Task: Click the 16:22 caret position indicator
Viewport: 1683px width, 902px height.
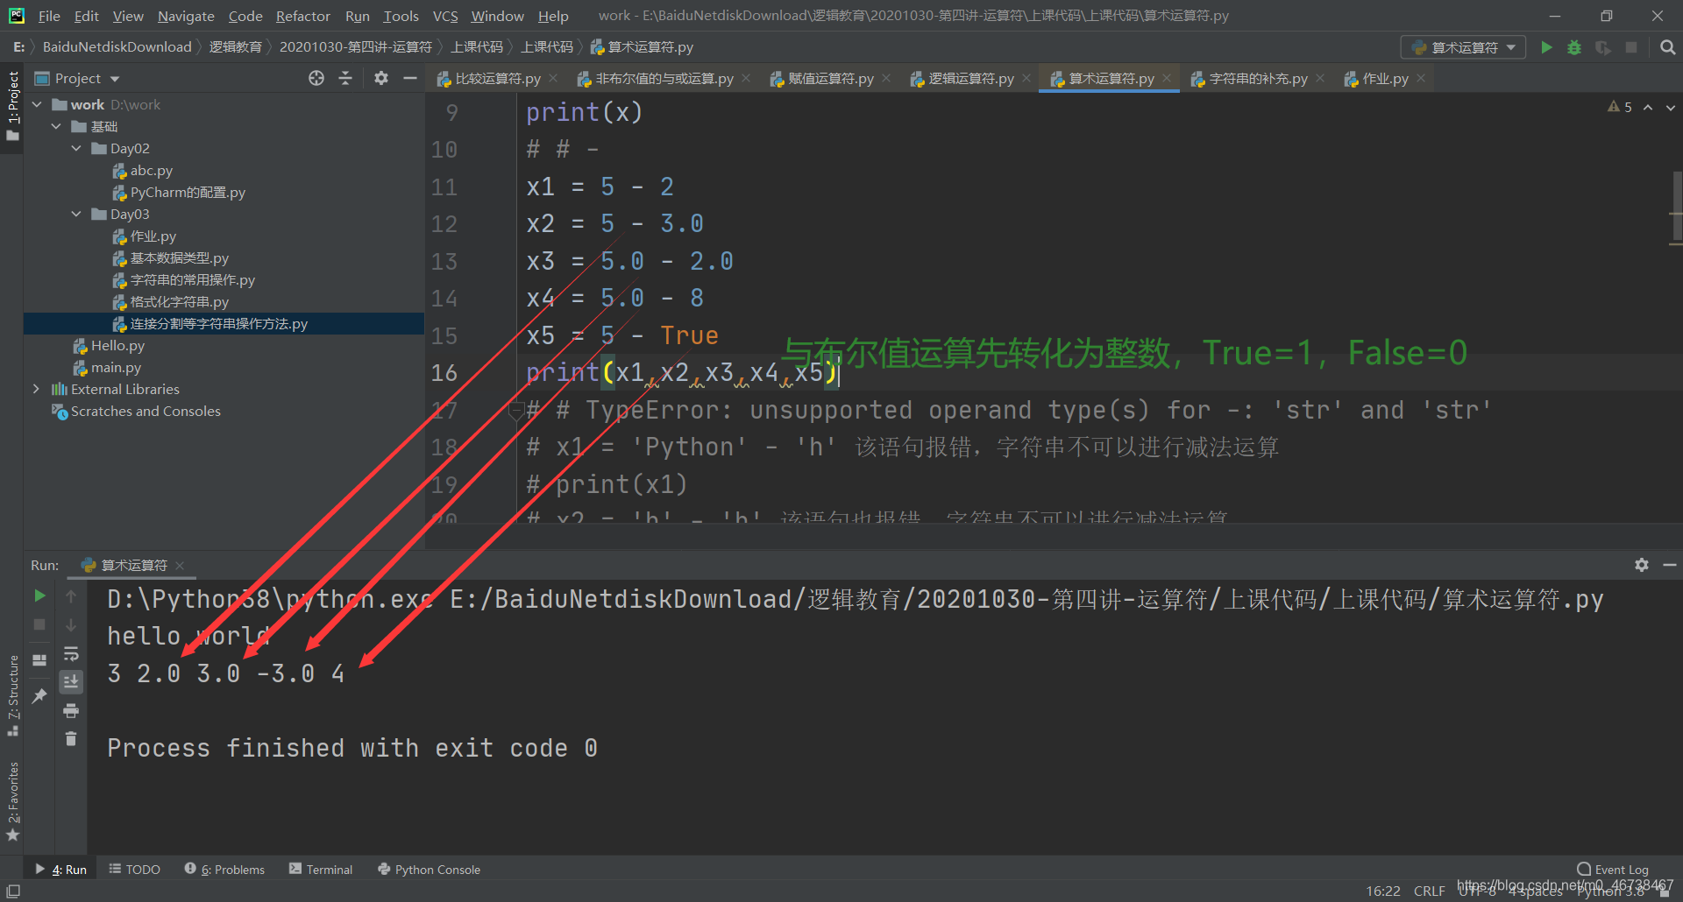Action: (1383, 891)
